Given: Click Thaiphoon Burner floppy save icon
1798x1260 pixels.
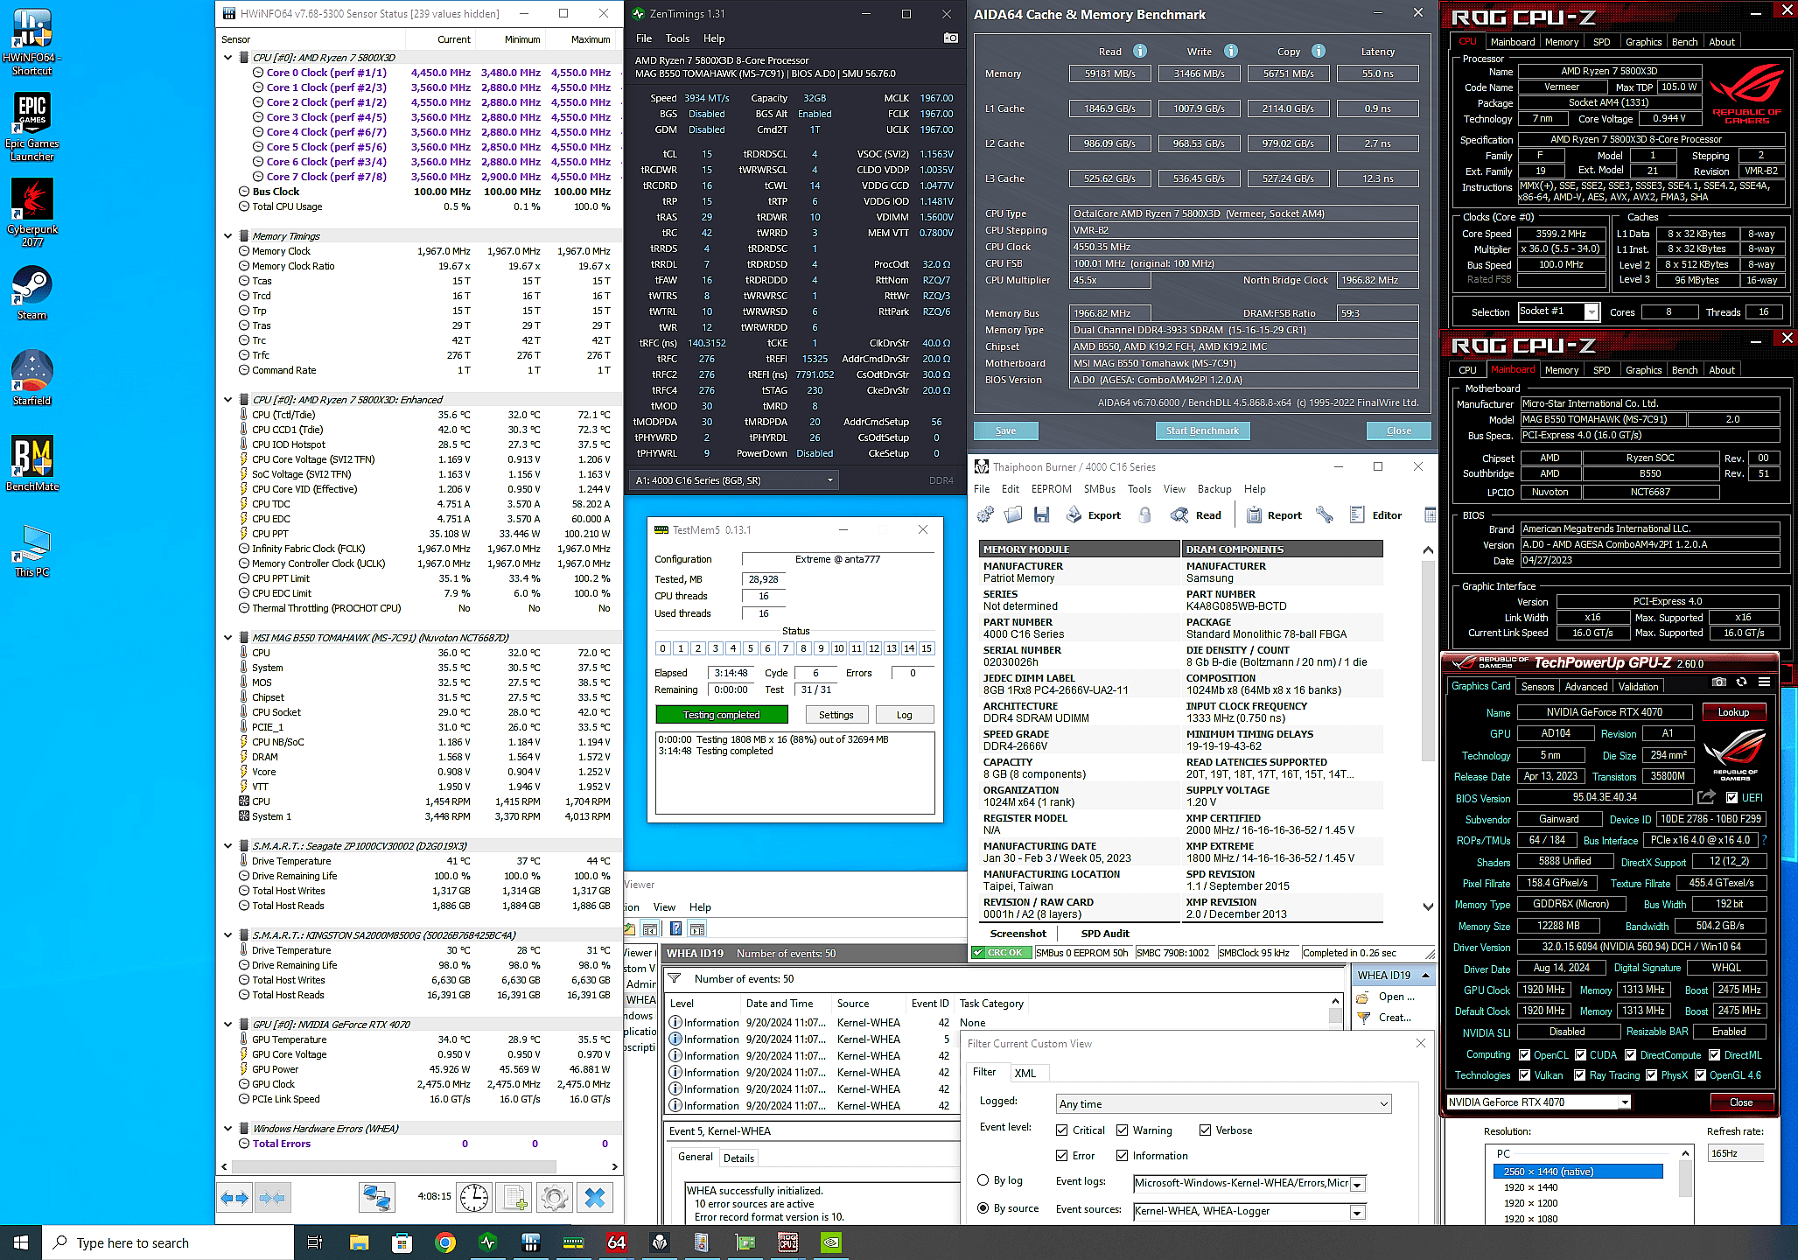Looking at the screenshot, I should (1041, 515).
